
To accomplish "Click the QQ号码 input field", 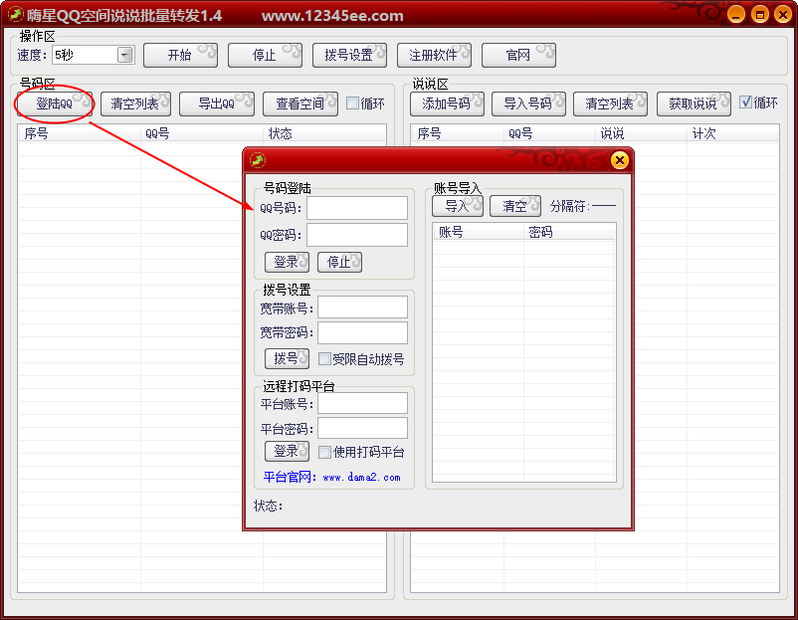I will click(x=357, y=208).
